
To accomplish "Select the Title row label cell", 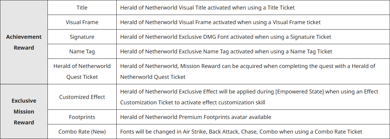I will [x=82, y=7].
